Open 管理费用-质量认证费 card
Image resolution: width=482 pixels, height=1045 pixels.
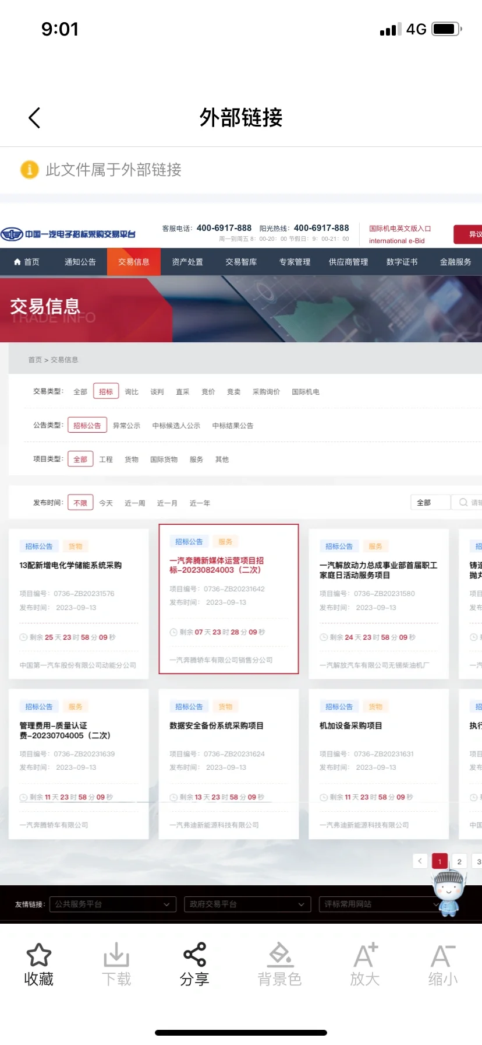(79, 764)
